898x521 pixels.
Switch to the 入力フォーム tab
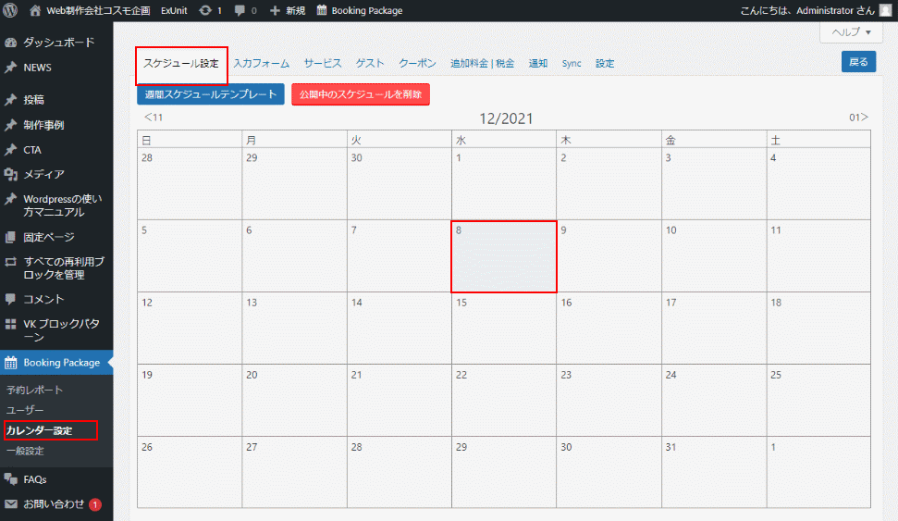(261, 64)
